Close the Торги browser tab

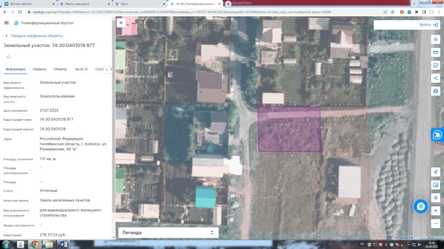pyautogui.click(x=164, y=4)
